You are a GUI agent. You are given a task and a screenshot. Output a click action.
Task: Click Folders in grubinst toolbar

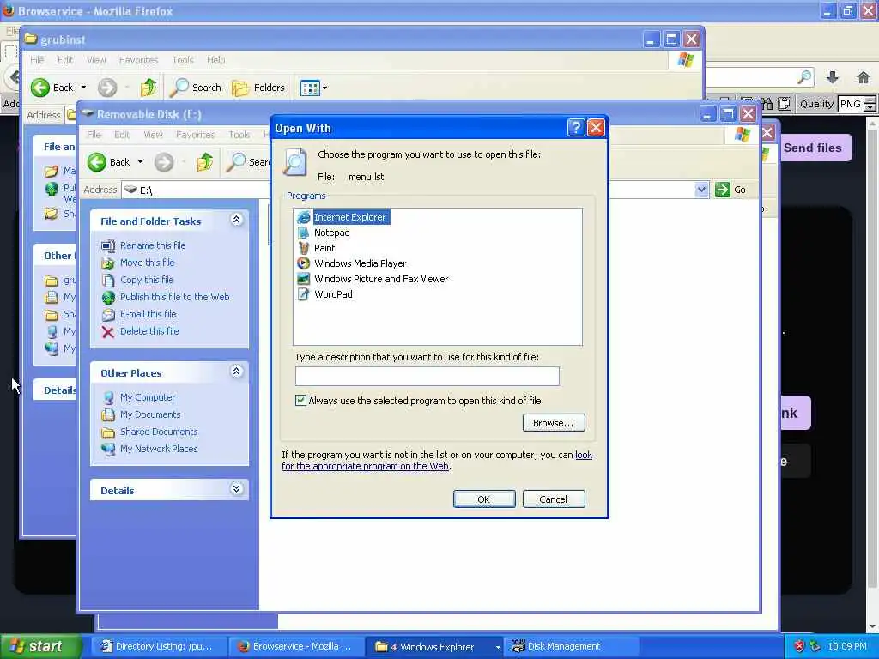pos(258,88)
